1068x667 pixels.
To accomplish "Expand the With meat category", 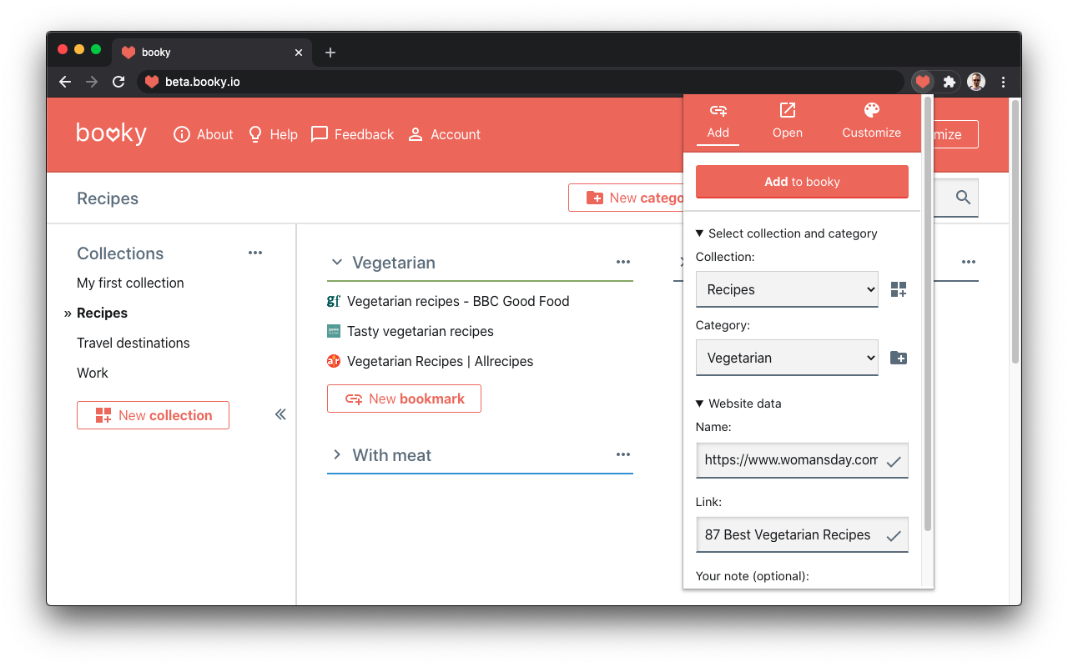I will click(x=336, y=455).
